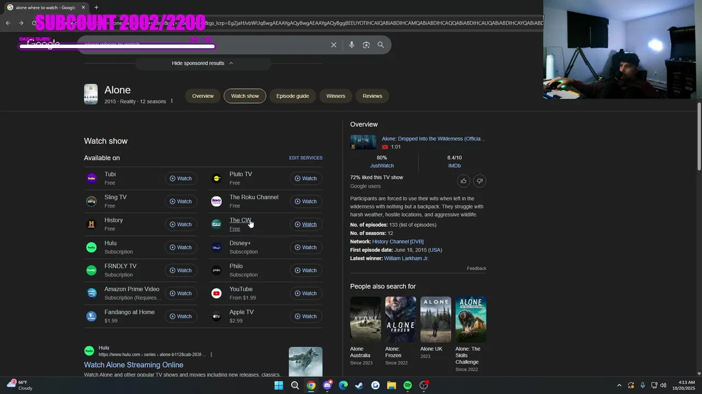
Task: Watch Alone on History
Action: [180, 224]
